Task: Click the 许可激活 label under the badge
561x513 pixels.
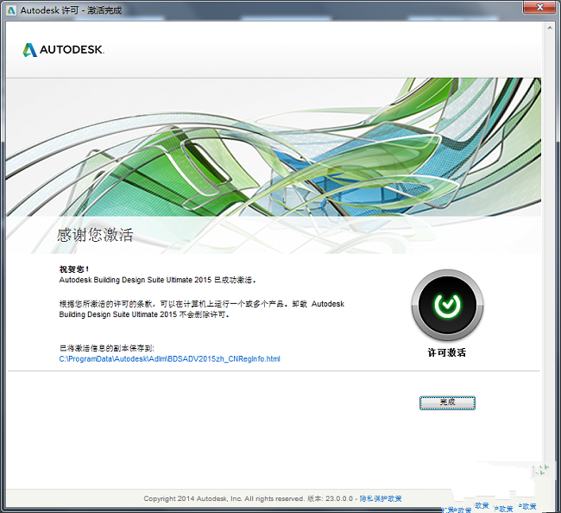Action: [x=447, y=352]
